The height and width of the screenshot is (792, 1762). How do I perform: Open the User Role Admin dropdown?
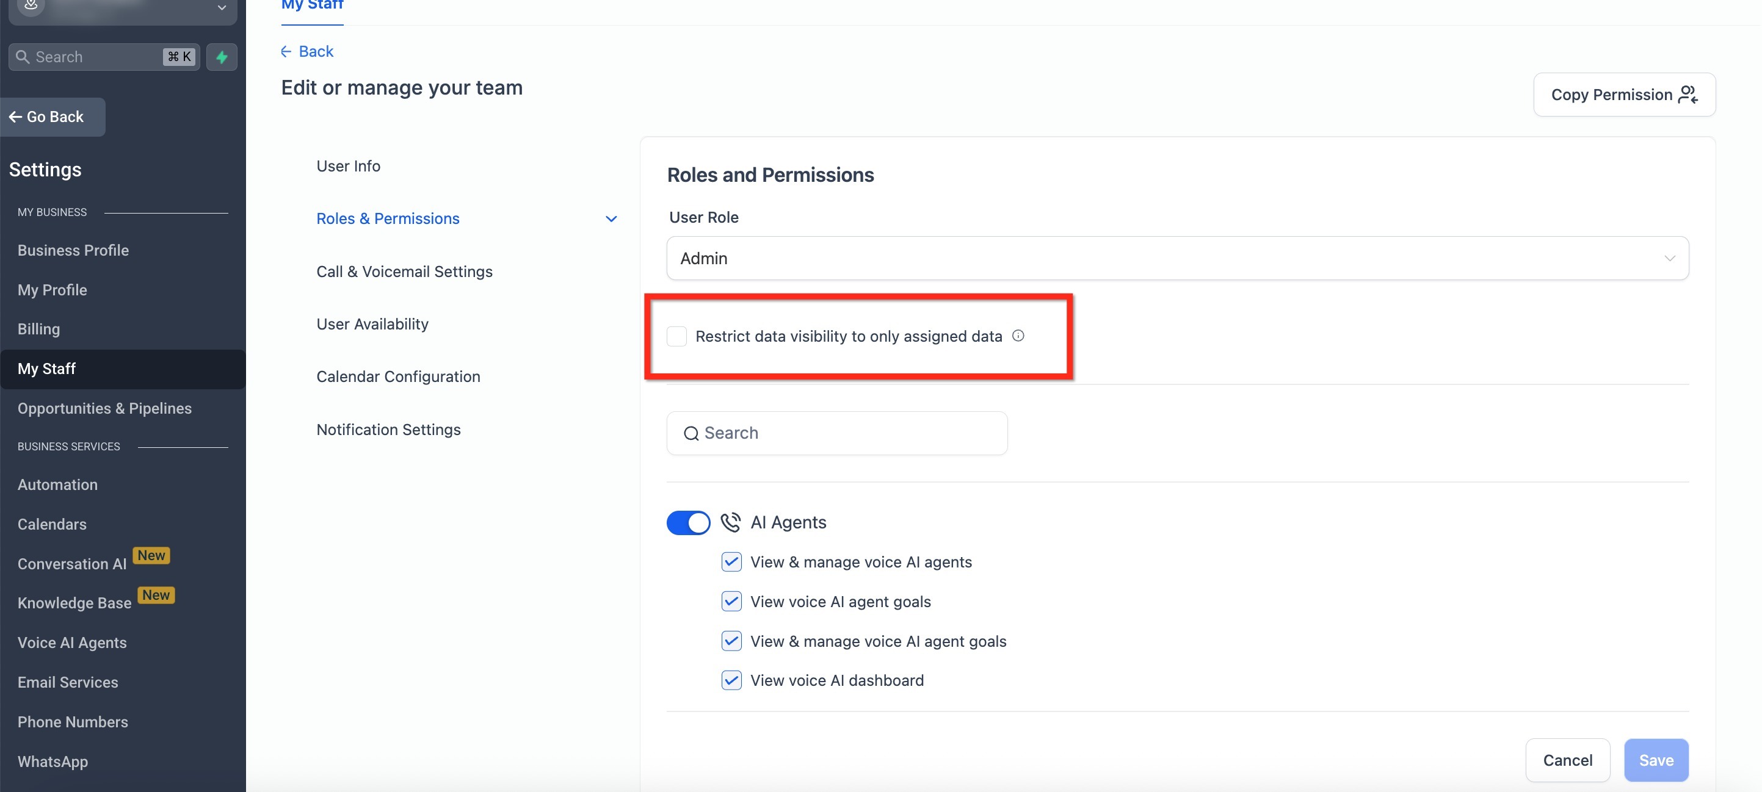[x=1177, y=258]
